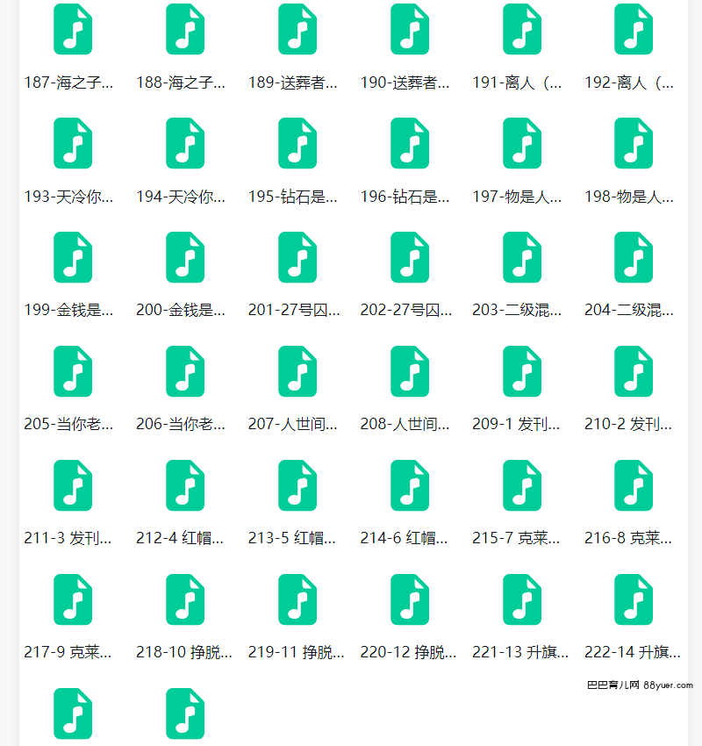Screen dimensions: 702x746
Task: Click file name '207-人世间...'
Action: pos(293,424)
